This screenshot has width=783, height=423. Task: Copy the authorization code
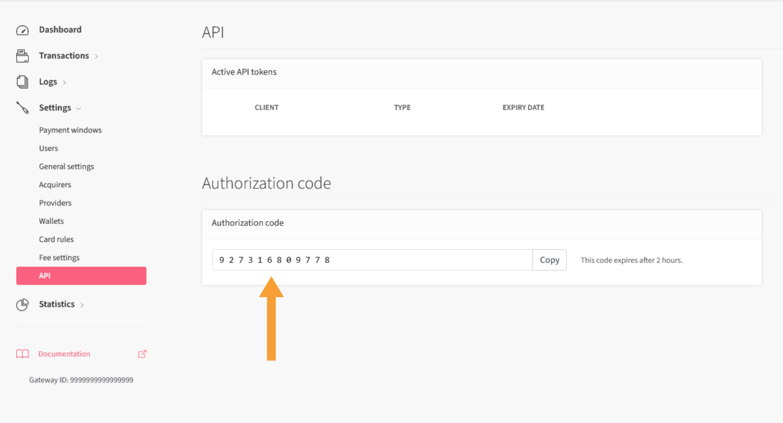coord(549,260)
